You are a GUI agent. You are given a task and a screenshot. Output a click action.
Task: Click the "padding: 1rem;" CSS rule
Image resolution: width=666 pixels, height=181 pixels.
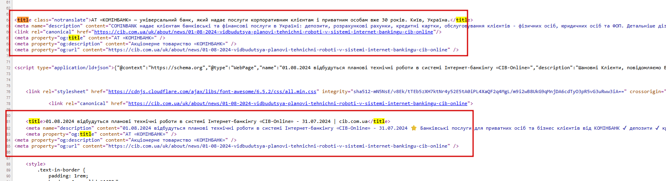coord(69,176)
